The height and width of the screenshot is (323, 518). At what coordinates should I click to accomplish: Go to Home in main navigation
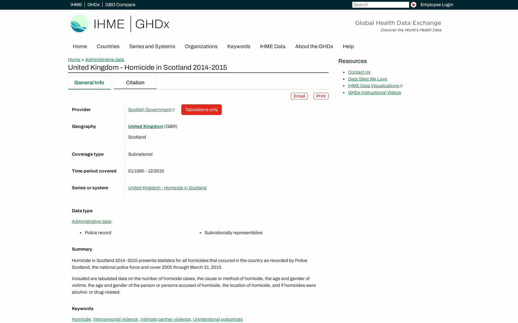pos(80,46)
